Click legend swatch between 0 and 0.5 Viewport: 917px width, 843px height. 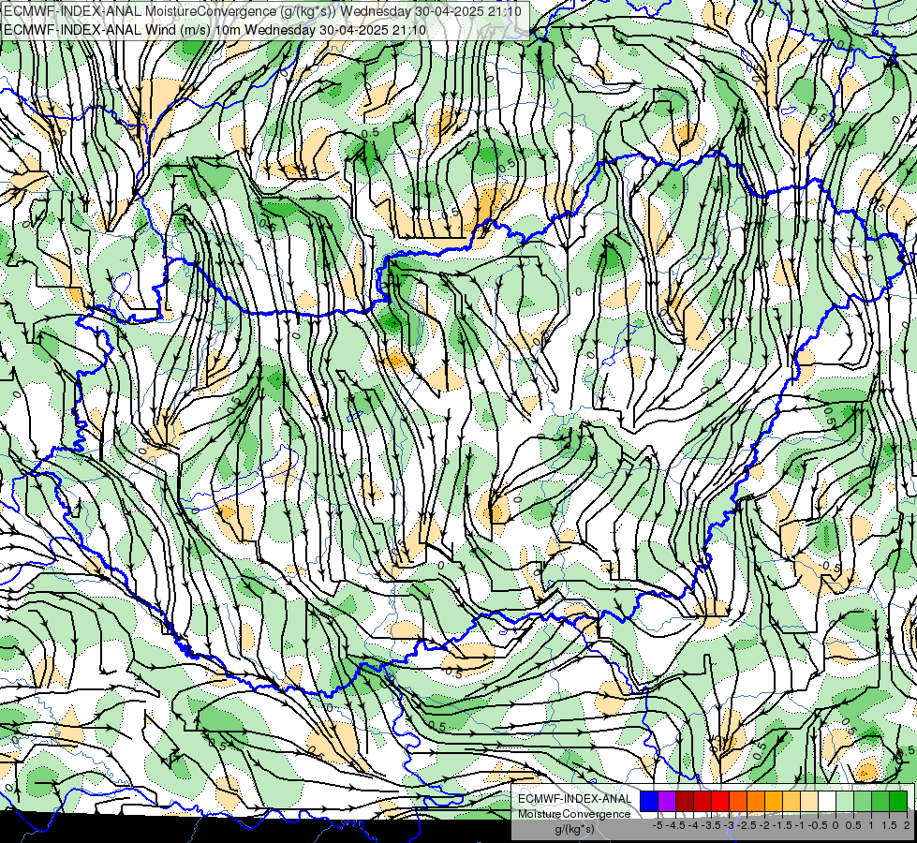tap(845, 801)
